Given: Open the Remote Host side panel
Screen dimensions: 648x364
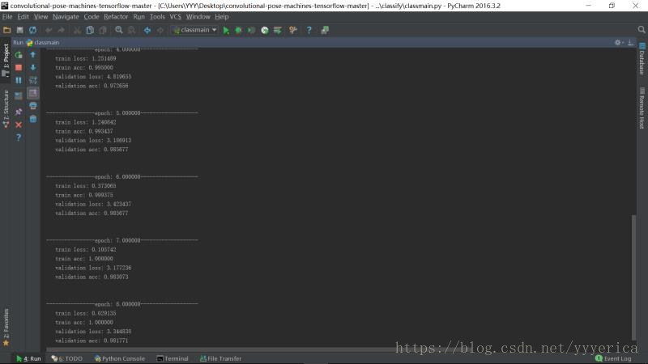Looking at the screenshot, I should point(642,108).
